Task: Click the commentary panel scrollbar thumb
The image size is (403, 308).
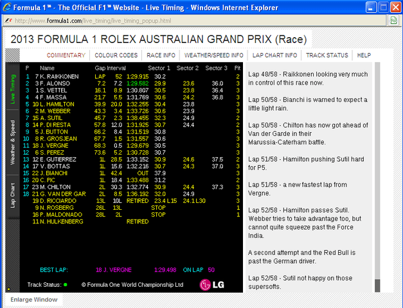Action: pos(377,286)
